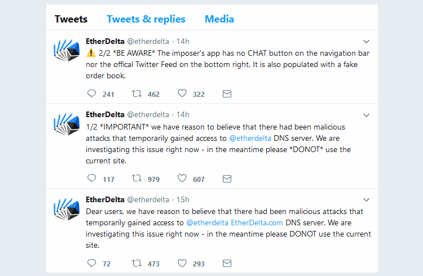Reply to the BE AWARE tweet

click(92, 94)
